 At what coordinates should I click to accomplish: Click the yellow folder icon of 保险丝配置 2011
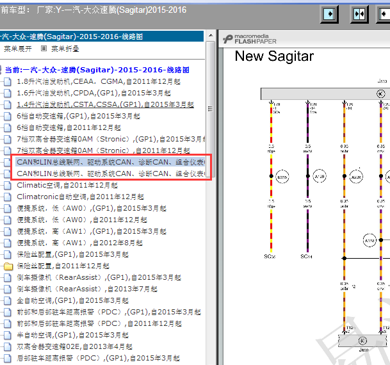pyautogui.click(x=8, y=266)
